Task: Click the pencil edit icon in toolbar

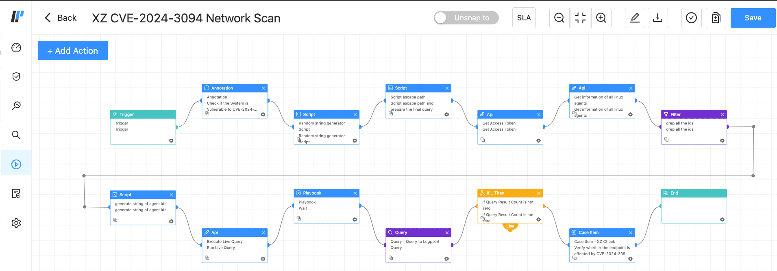Action: (x=635, y=18)
